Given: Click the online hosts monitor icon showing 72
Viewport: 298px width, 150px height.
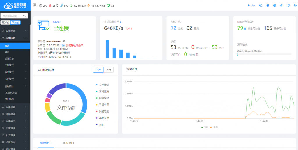Looking at the screenshot, I should pos(109,6).
